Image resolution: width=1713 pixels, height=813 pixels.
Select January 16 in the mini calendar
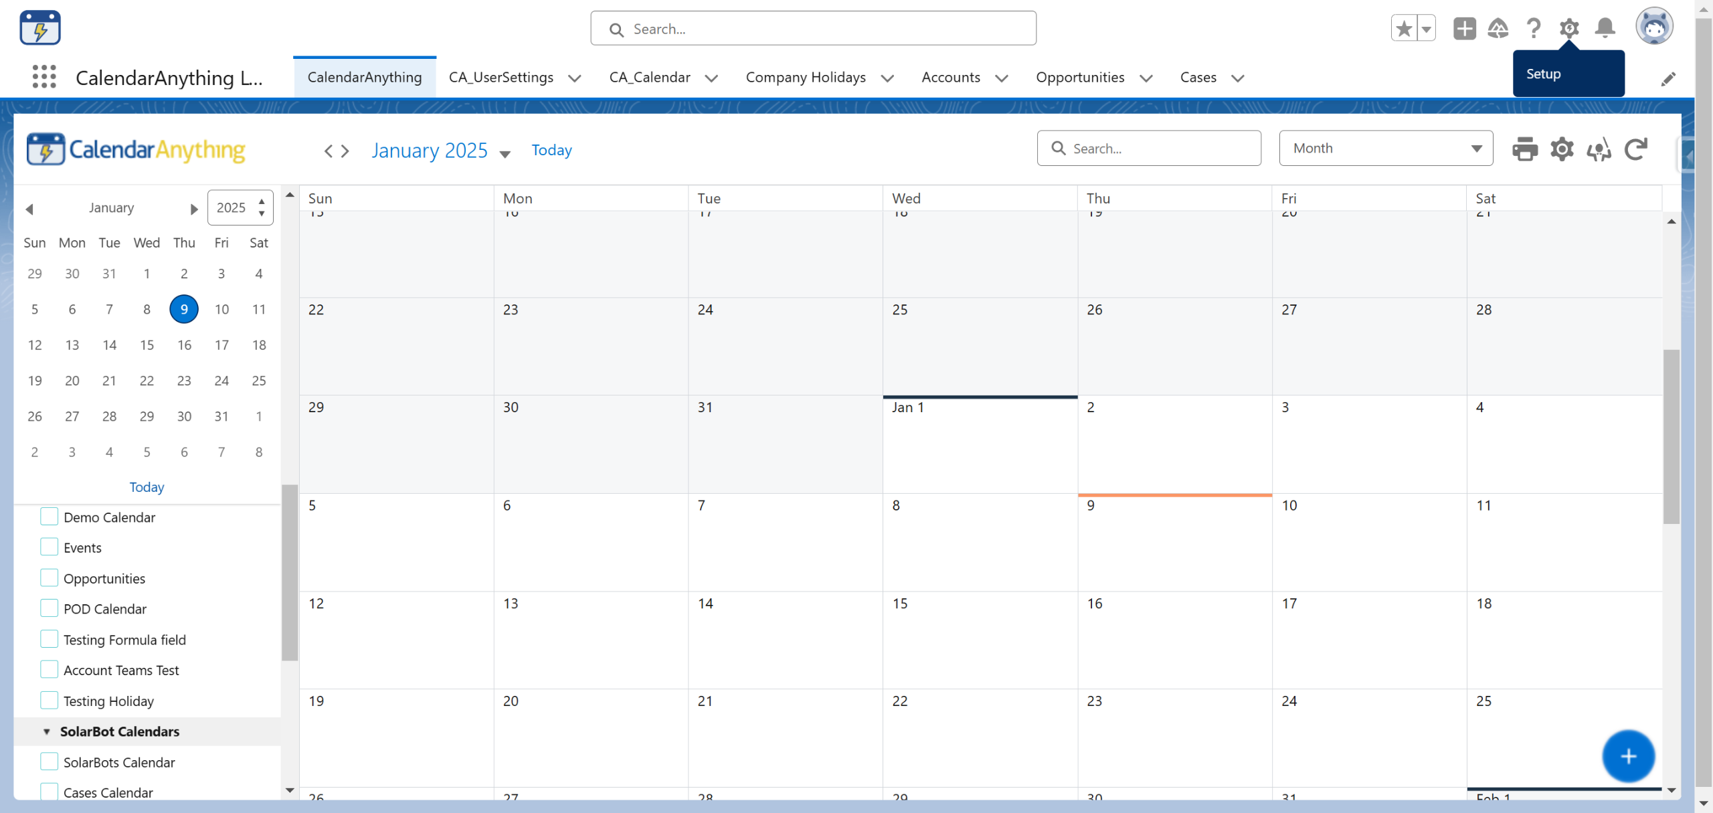[x=184, y=345]
